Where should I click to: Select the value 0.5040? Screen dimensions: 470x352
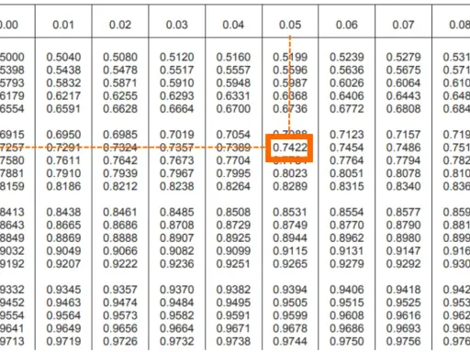[63, 57]
